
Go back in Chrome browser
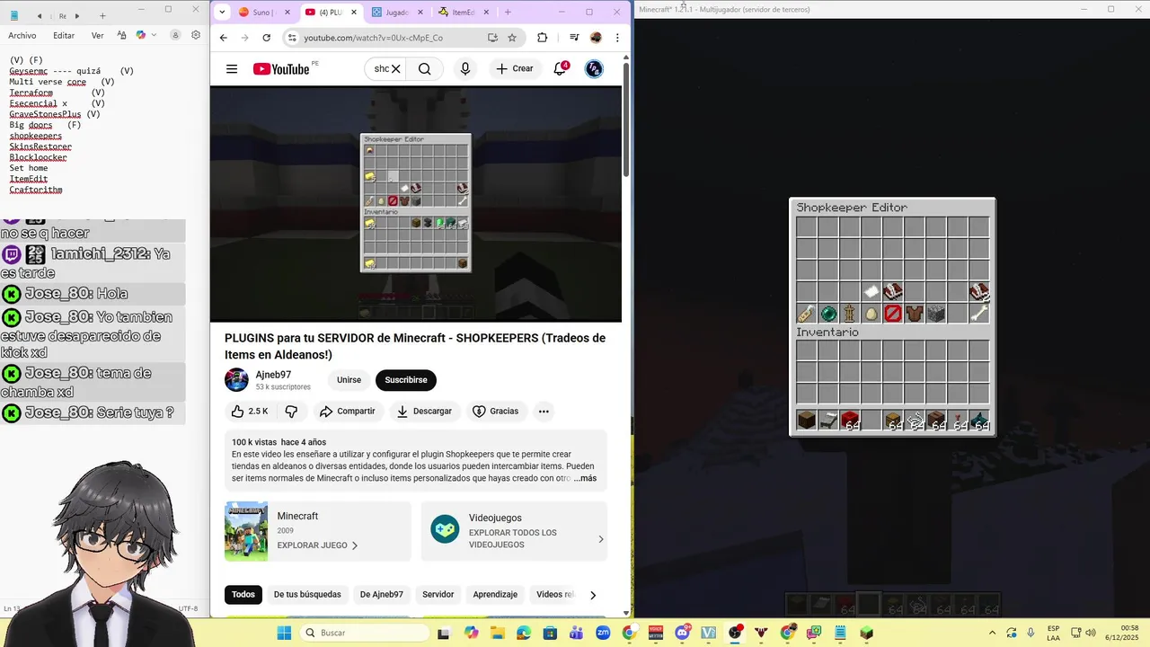[x=224, y=38]
